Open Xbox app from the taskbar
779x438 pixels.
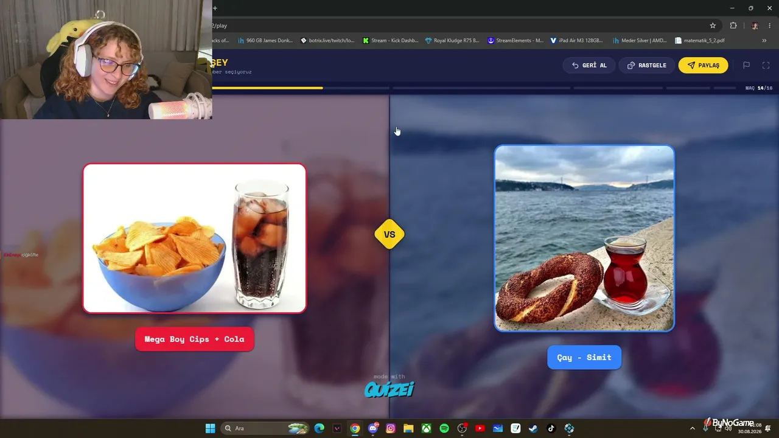[x=427, y=428]
